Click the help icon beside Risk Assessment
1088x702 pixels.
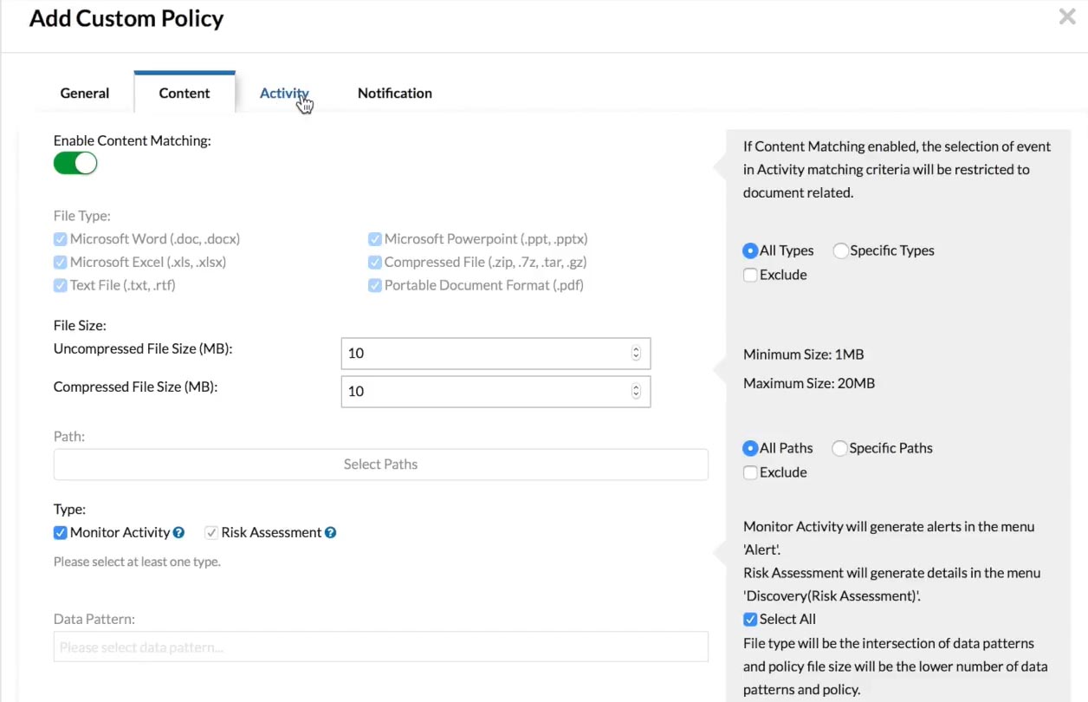(x=331, y=533)
